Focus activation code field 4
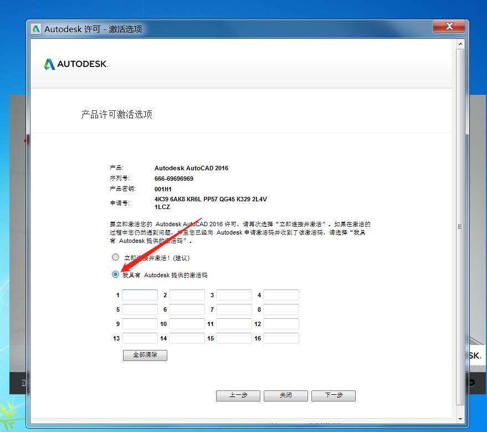This screenshot has width=487, height=432. pos(281,295)
